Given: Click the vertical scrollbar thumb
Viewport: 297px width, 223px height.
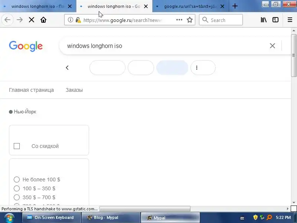Looking at the screenshot, I should pyautogui.click(x=294, y=55).
